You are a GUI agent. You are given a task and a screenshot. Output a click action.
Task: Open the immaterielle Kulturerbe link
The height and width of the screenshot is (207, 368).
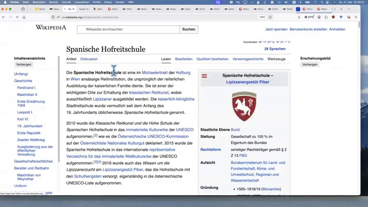(x=147, y=129)
